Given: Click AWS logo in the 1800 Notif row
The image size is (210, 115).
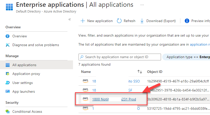Looking at the screenshot, I should (x=85, y=99).
